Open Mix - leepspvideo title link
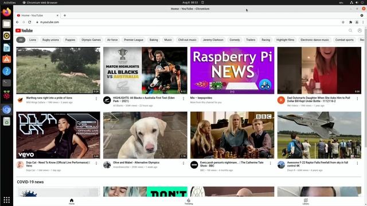 [x=201, y=98]
